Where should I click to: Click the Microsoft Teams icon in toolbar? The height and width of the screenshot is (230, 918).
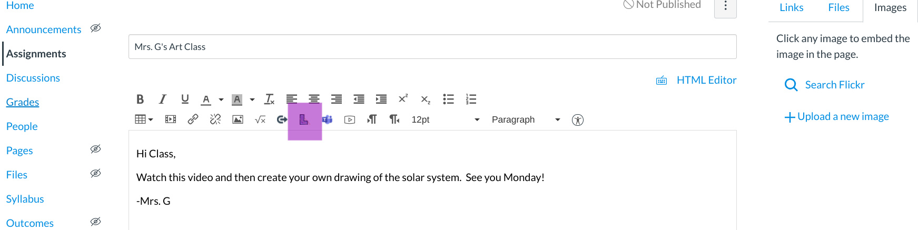(x=328, y=119)
